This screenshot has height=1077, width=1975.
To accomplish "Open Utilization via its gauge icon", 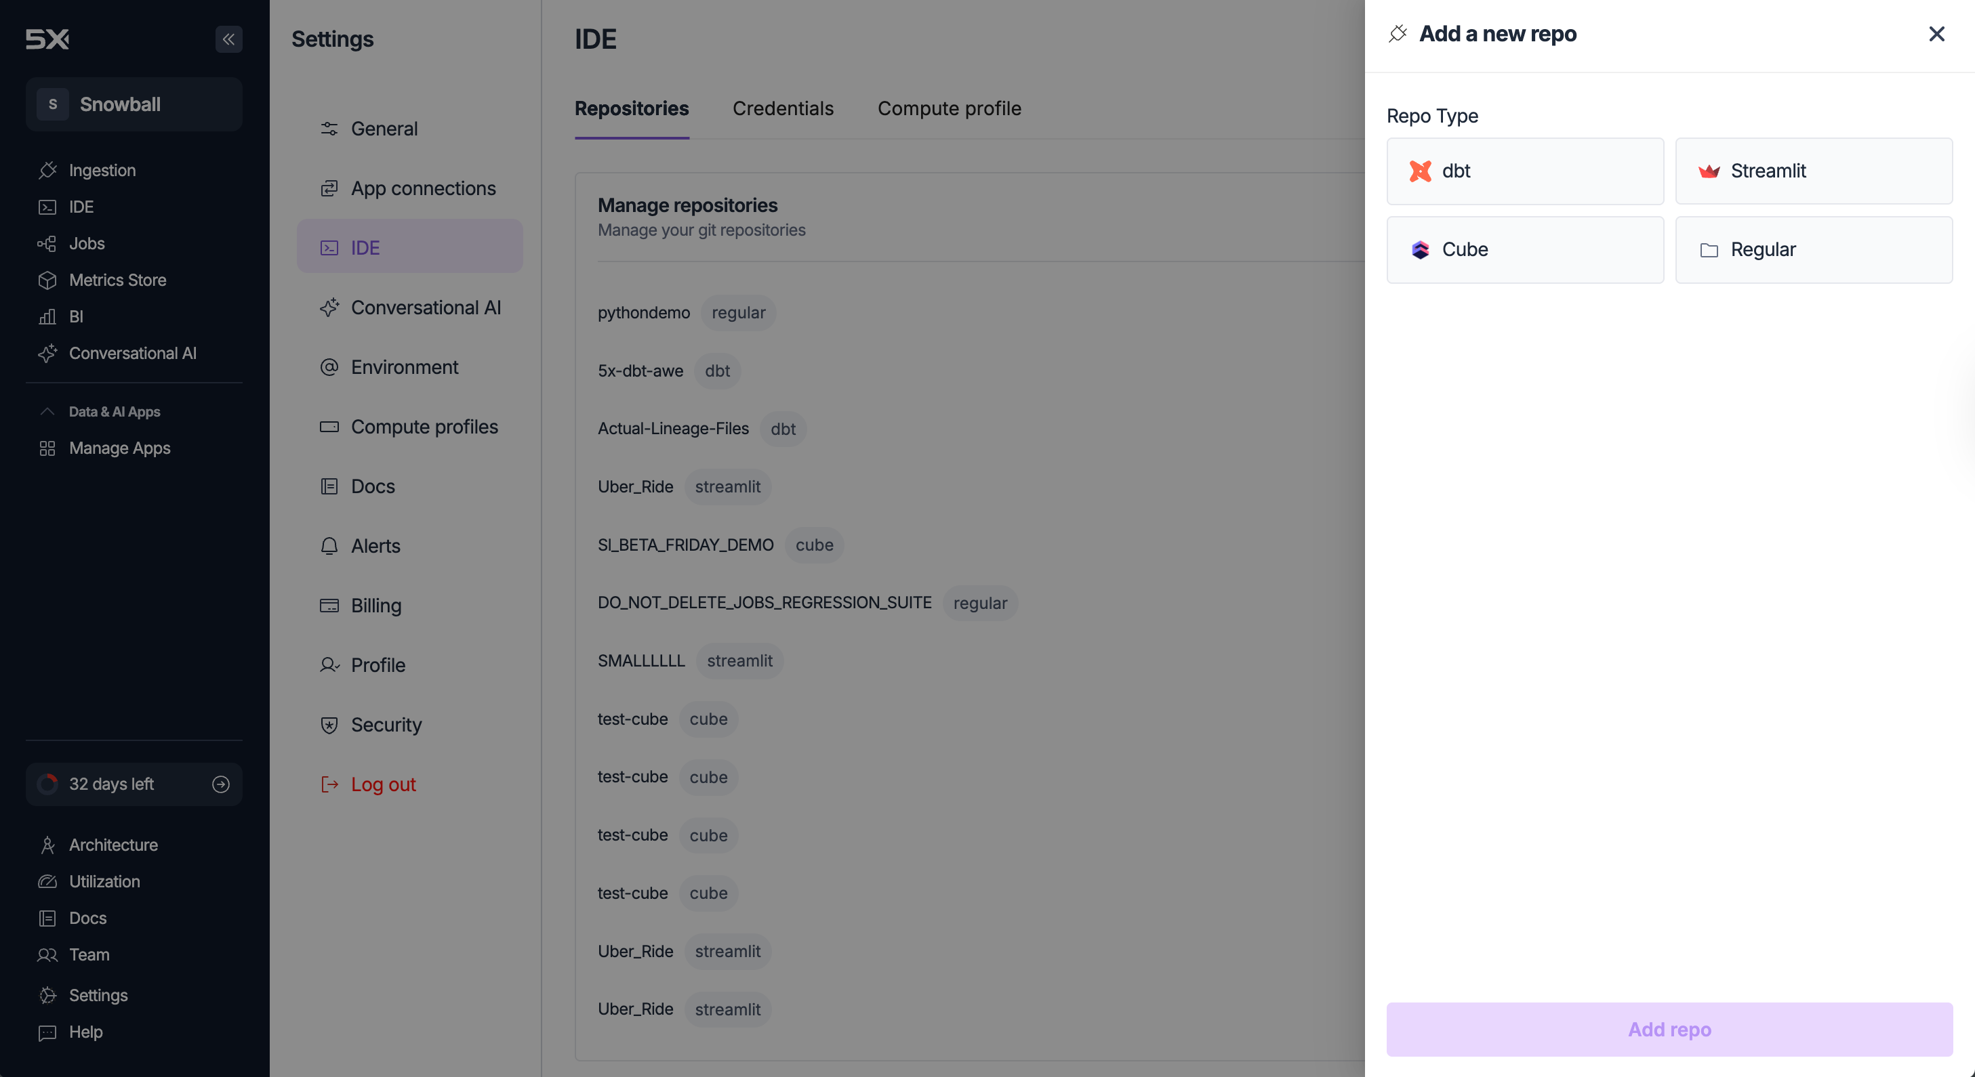I will (47, 882).
